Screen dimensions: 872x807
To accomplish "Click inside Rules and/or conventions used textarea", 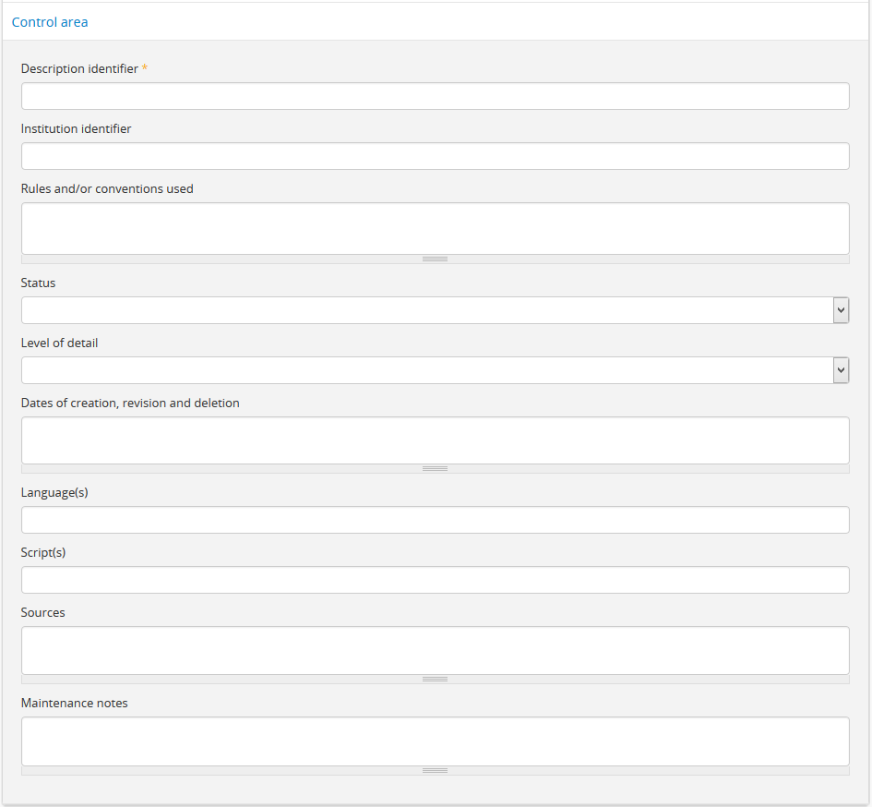I will tap(435, 228).
